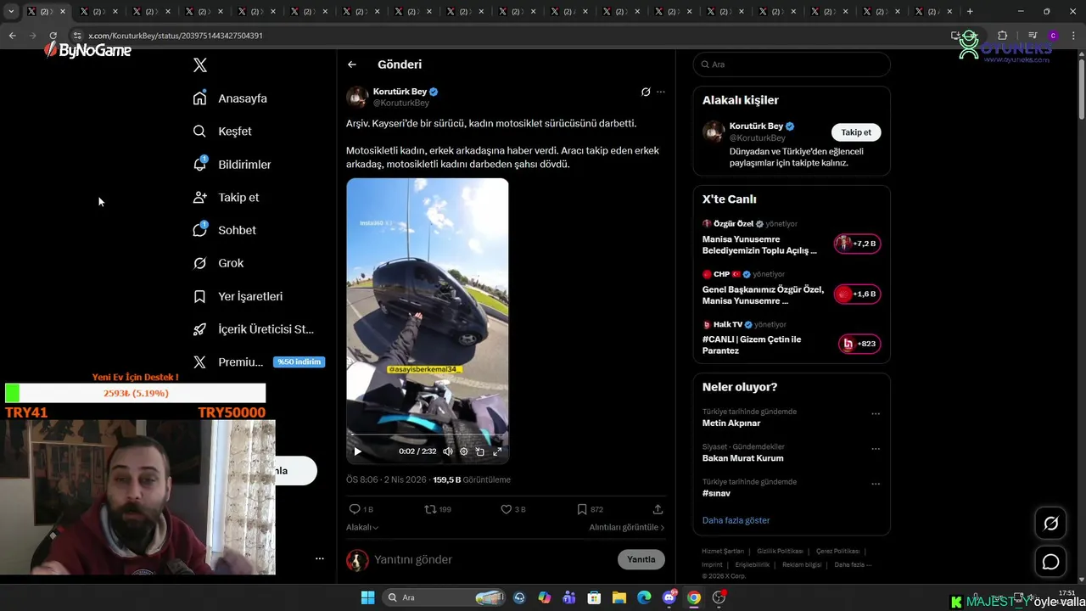1086x611 pixels.
Task: Open floating chat messages button
Action: (1050, 562)
